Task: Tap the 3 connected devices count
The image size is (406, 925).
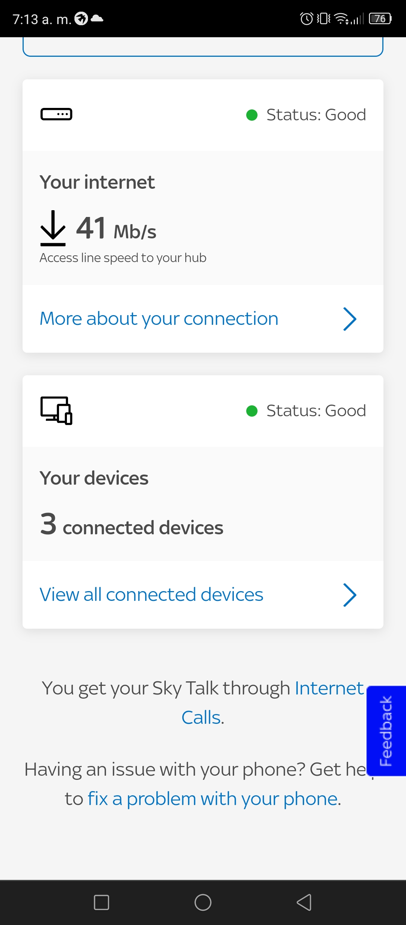Action: point(132,524)
